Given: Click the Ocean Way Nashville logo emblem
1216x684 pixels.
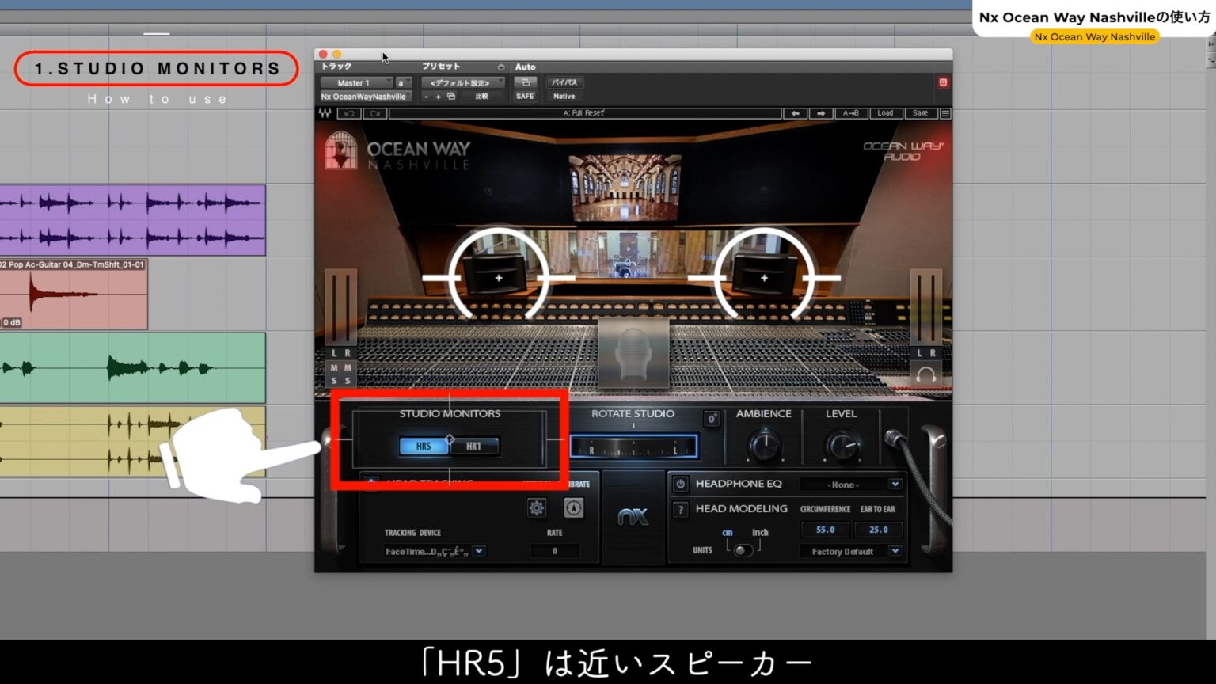Looking at the screenshot, I should [340, 150].
